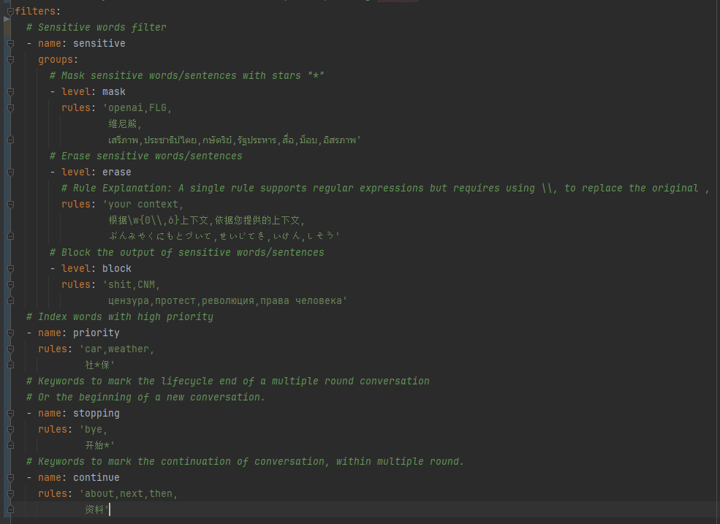Screen dimensions: 720x524
Task: Collapse the 'name: priority' filter
Action: (10, 333)
